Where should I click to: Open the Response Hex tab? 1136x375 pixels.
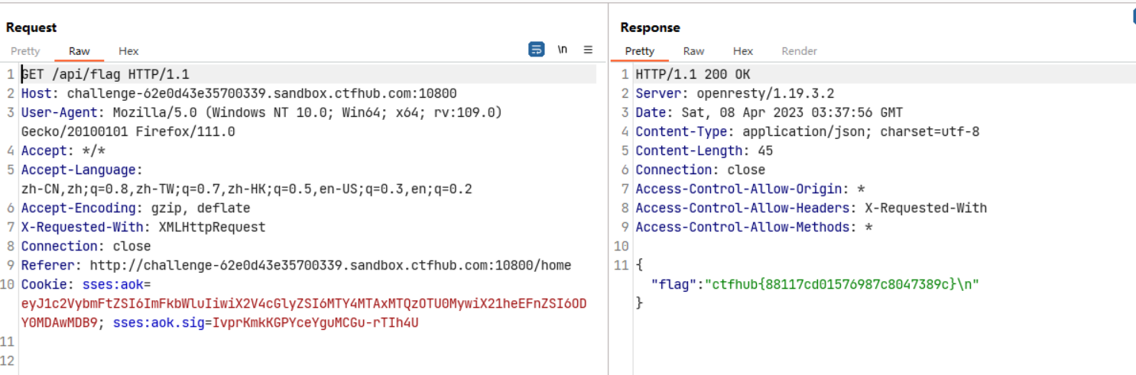[742, 51]
